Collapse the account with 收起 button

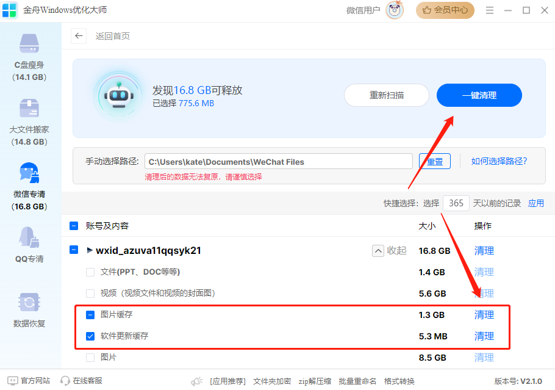coord(390,251)
